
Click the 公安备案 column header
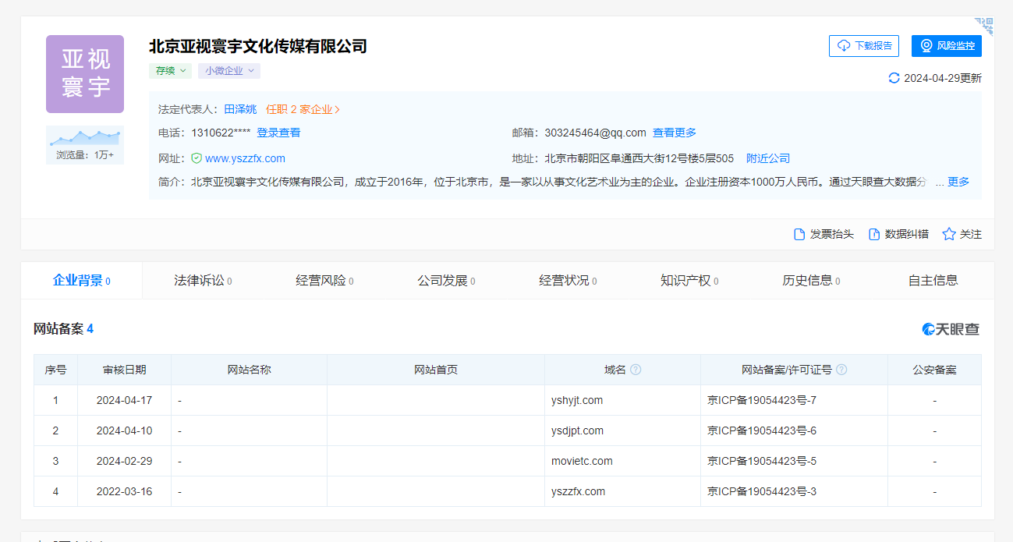pyautogui.click(x=934, y=370)
